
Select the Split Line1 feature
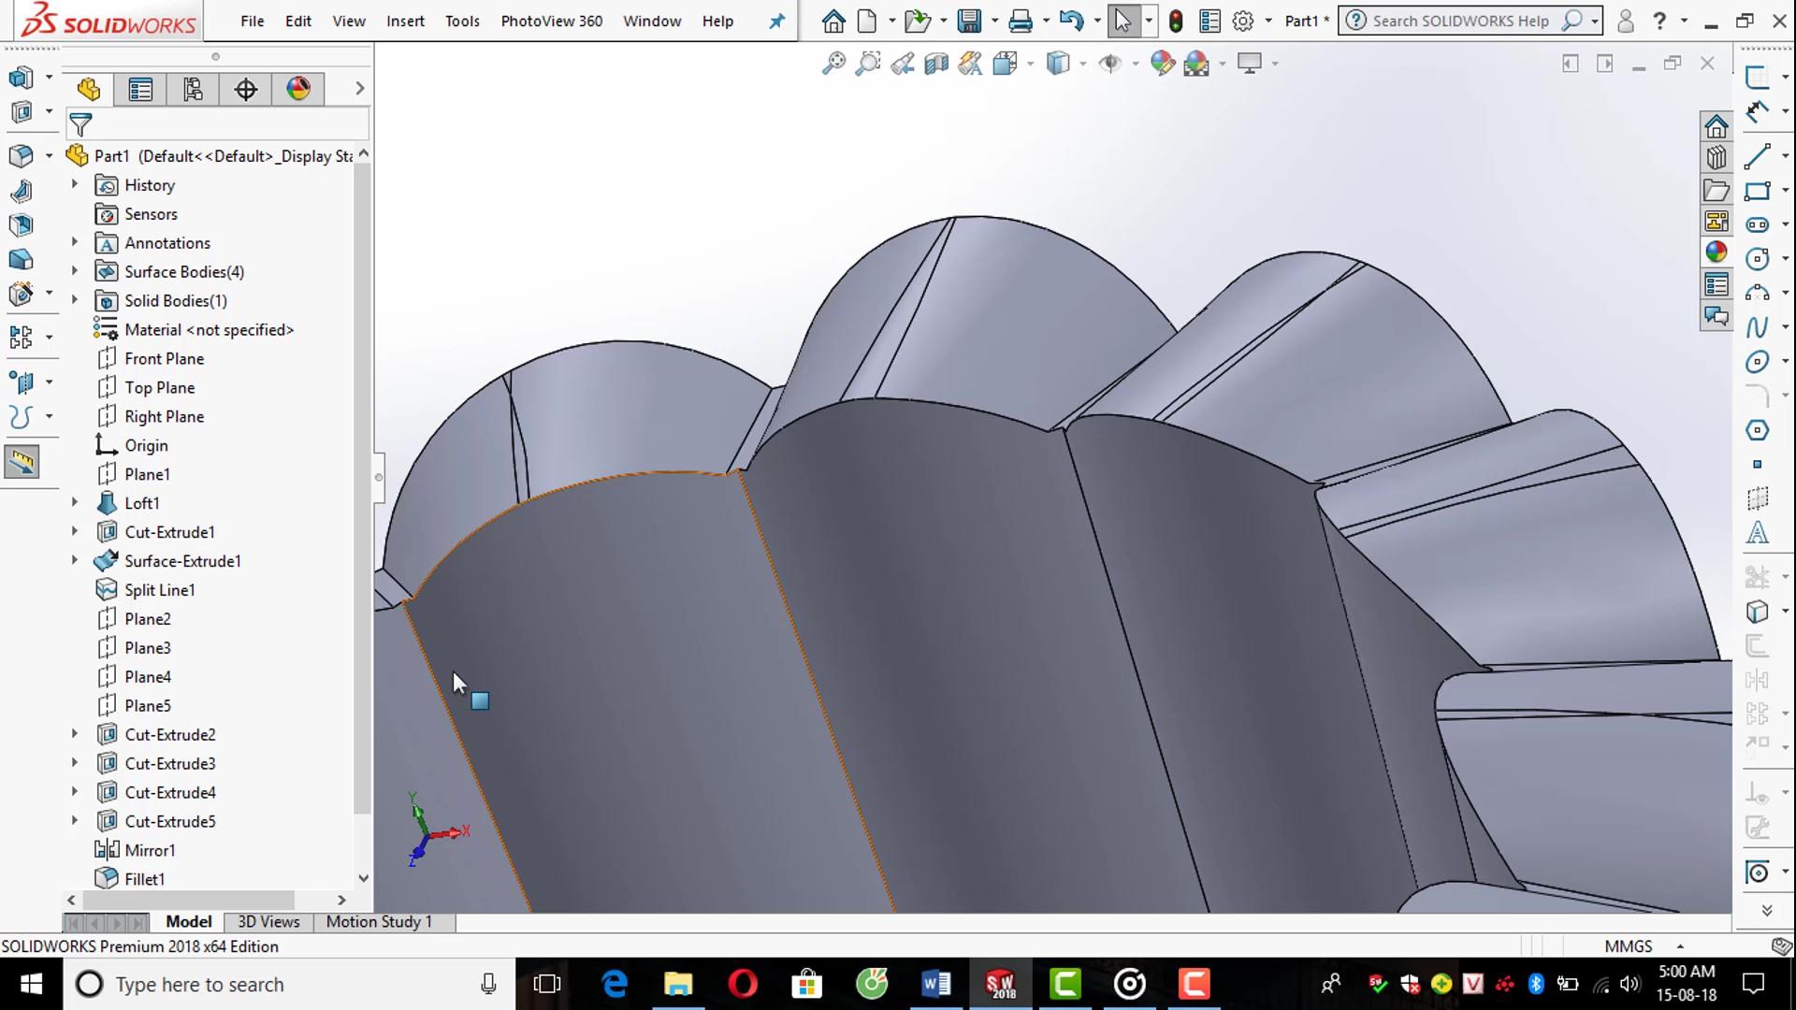[159, 590]
